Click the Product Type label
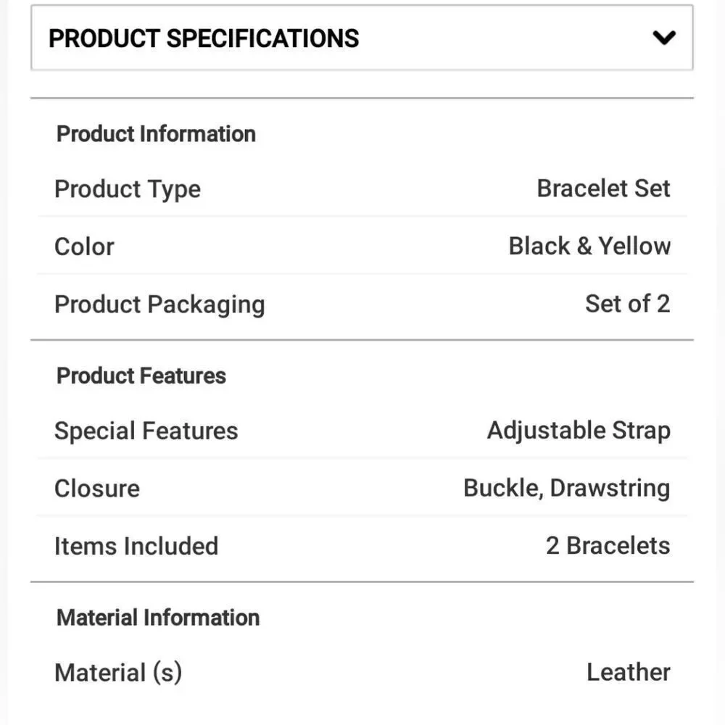 coord(128,189)
